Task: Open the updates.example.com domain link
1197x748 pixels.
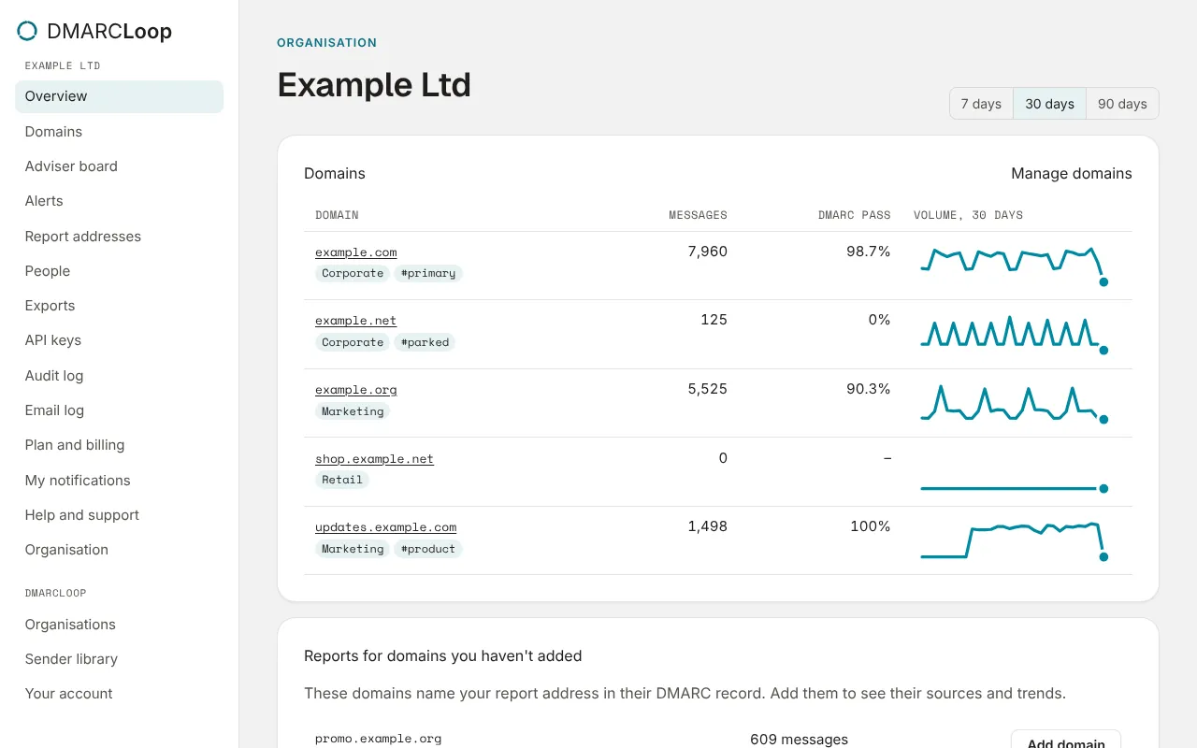Action: (x=386, y=527)
